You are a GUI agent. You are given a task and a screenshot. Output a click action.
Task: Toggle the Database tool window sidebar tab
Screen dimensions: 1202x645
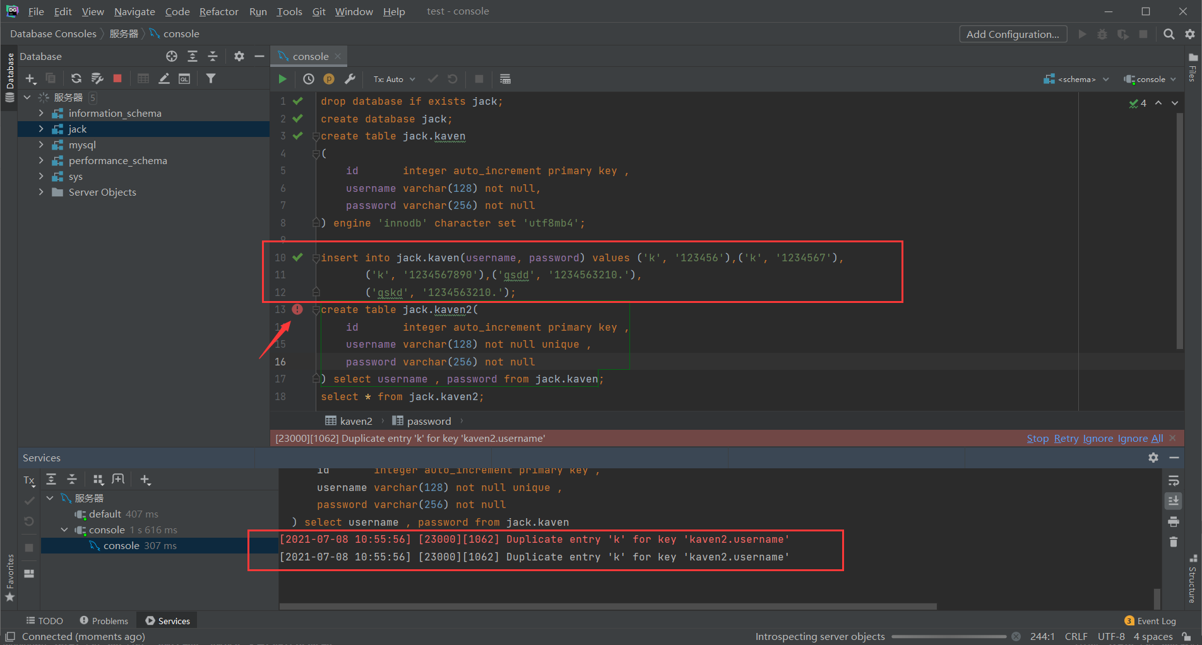[x=9, y=77]
